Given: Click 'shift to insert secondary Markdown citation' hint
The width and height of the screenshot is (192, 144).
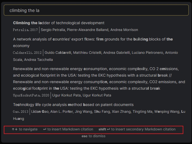Looking at the screenshot, I should pos(137,129).
